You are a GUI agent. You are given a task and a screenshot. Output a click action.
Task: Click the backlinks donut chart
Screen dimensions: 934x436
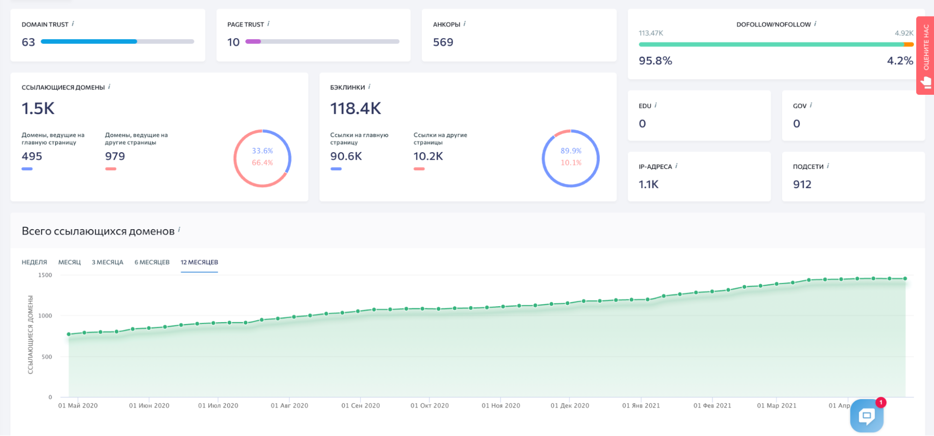[x=570, y=158]
